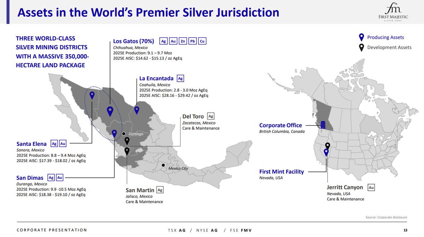Click 'CORPORATE PRESENTATION' footer text

point(52,230)
